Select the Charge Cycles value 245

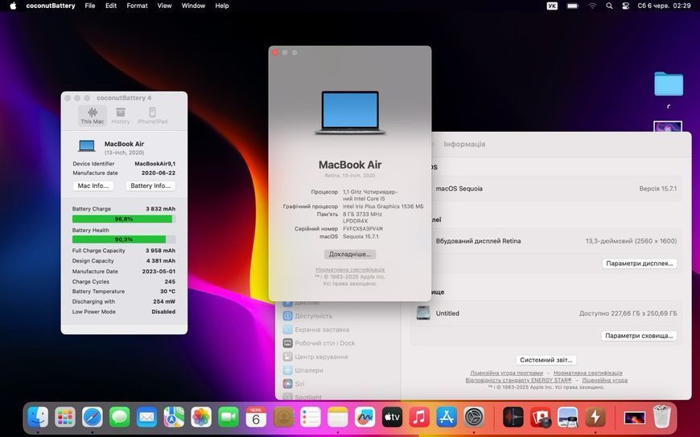(170, 281)
